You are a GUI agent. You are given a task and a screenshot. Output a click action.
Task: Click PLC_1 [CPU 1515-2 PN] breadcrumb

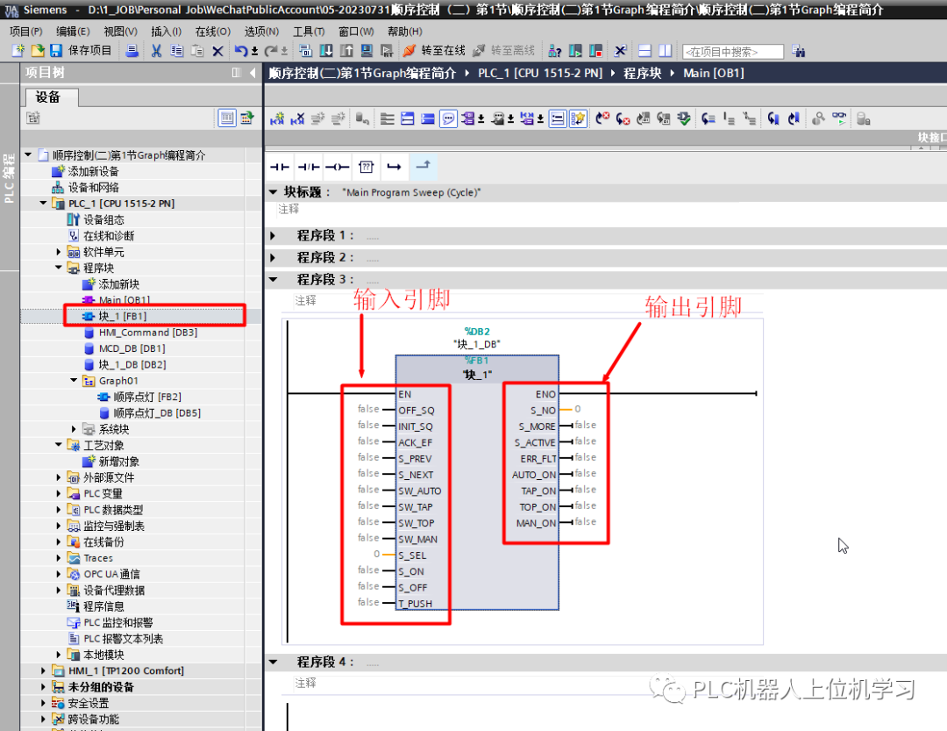540,73
